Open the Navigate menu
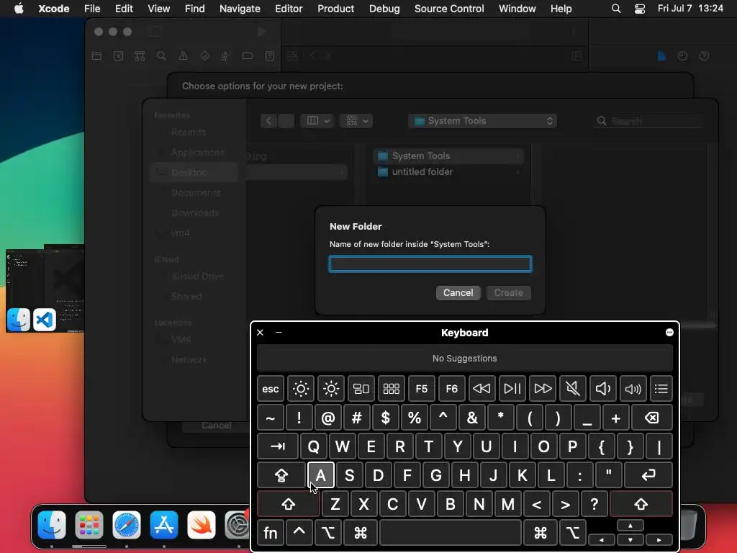 tap(240, 9)
